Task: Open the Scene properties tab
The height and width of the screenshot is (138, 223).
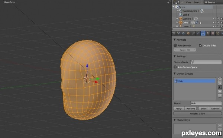Action: [178, 33]
